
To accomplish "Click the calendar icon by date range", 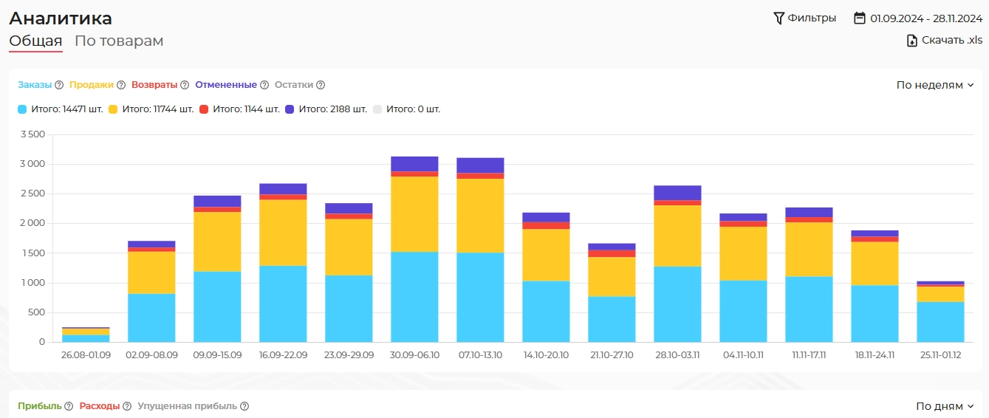I will pyautogui.click(x=860, y=18).
